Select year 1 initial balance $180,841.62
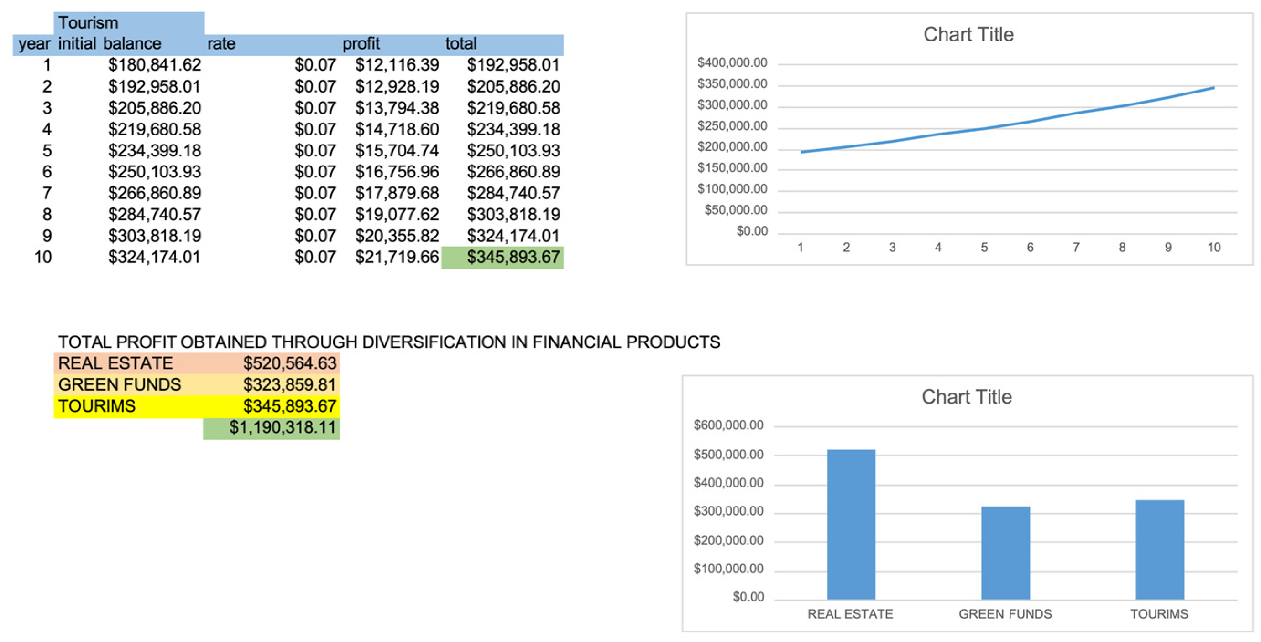 coord(155,65)
